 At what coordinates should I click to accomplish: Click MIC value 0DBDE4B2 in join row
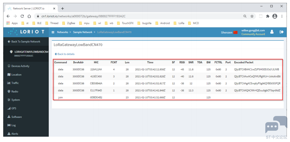click(x=96, y=97)
